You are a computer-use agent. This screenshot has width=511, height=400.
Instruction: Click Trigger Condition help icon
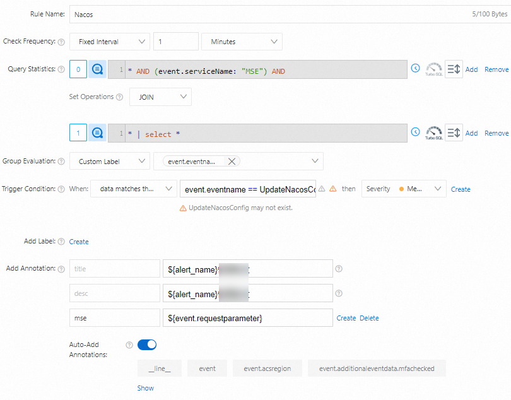click(x=61, y=189)
